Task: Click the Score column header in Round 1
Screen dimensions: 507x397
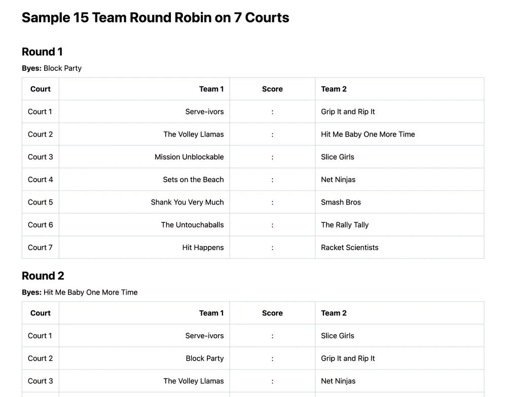Action: [272, 89]
